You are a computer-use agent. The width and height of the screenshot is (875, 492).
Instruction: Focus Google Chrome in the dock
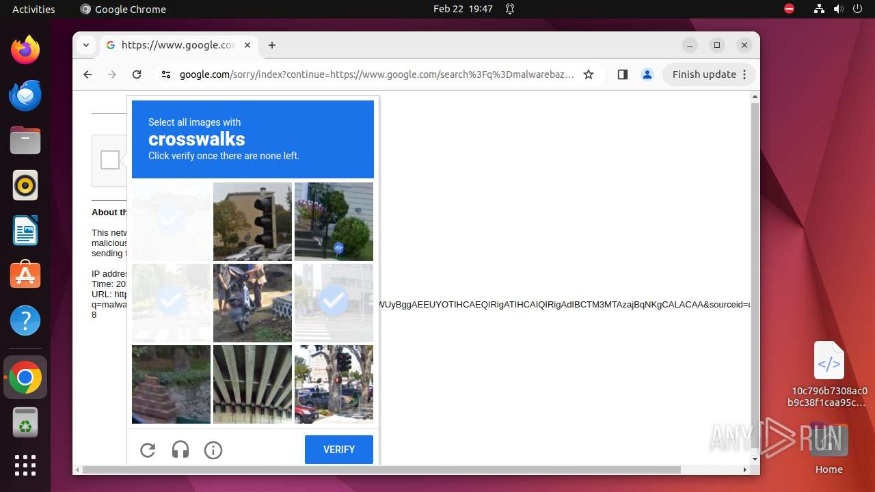25,377
